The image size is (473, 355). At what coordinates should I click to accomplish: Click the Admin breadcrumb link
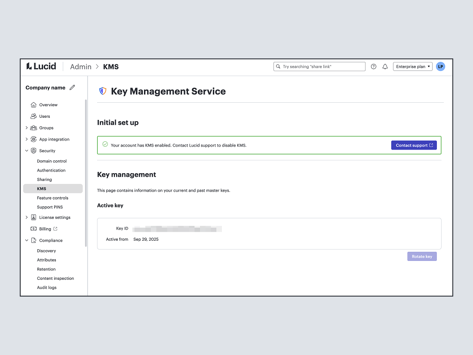tap(81, 67)
